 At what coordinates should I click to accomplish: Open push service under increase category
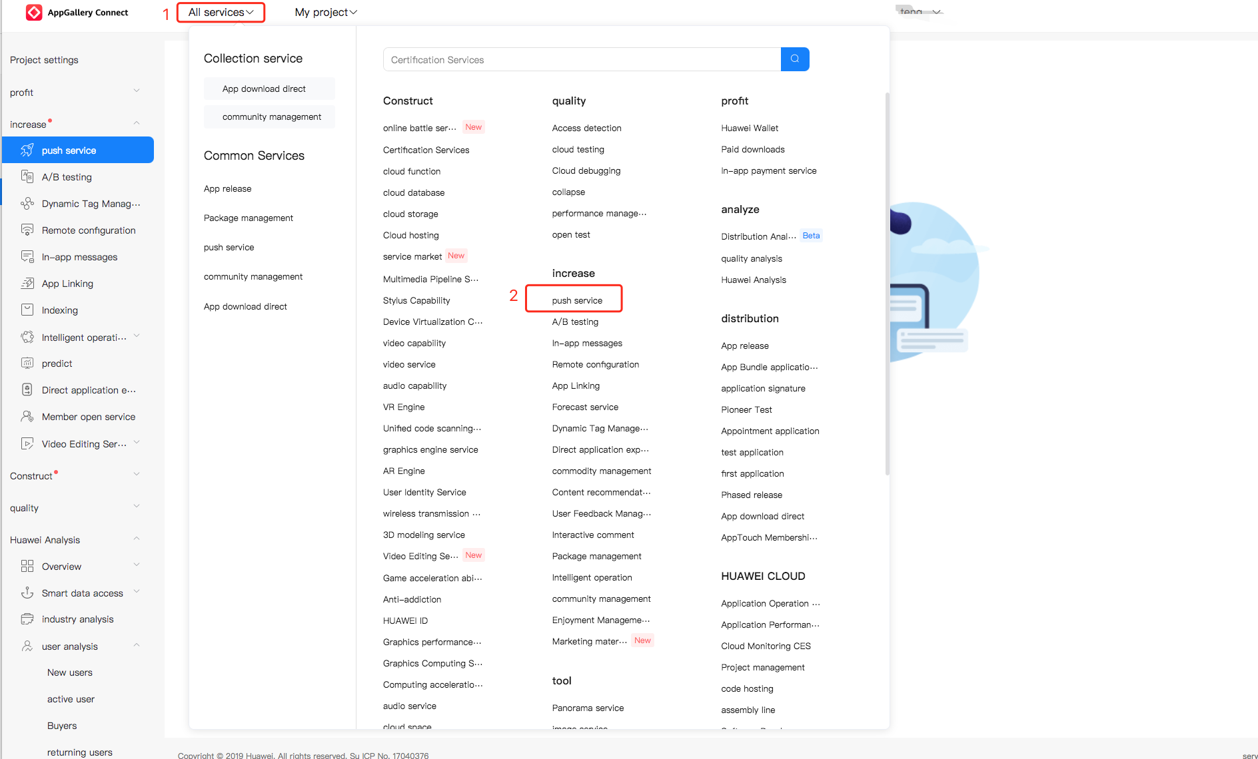[577, 300]
